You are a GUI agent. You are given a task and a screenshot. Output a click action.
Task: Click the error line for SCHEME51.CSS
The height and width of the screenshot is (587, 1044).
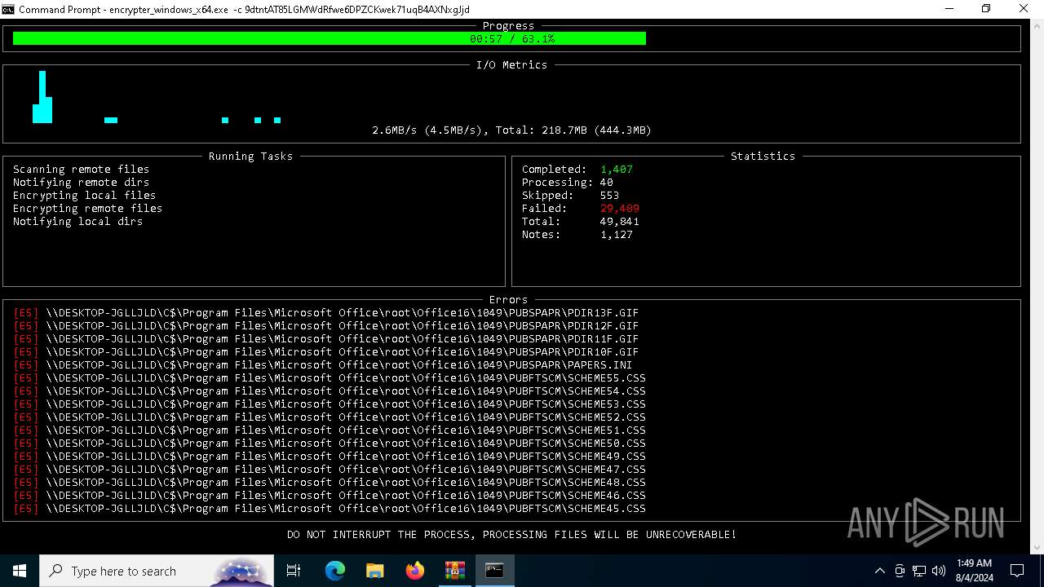[x=330, y=430]
